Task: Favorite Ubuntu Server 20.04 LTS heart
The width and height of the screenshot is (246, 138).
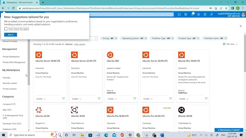Action: [x=170, y=98]
